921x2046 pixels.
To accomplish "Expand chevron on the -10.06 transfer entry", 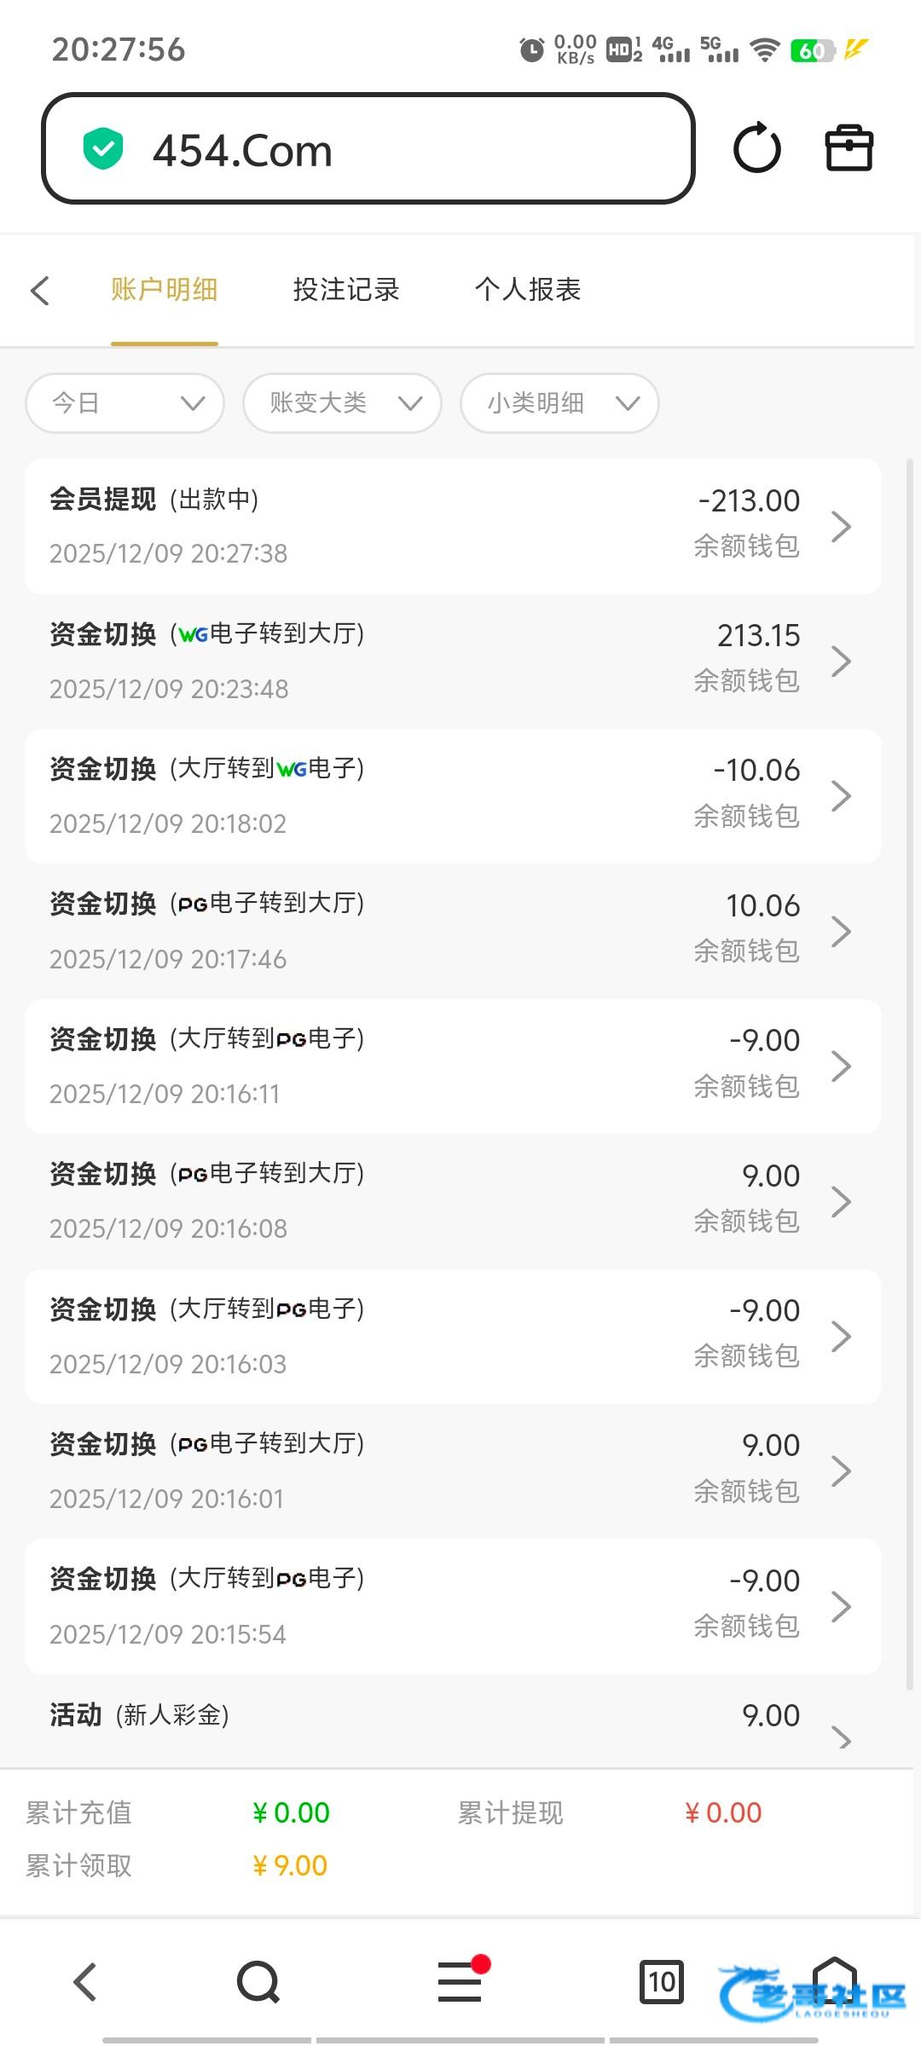I will tap(841, 796).
